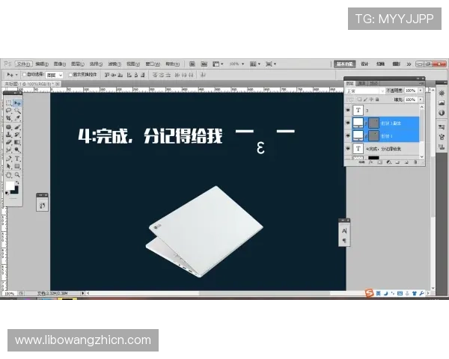449x359 pixels.
Task: Open the View Extras dropdown
Action: click(218, 64)
